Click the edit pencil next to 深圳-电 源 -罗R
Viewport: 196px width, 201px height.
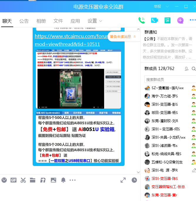pos(194,170)
